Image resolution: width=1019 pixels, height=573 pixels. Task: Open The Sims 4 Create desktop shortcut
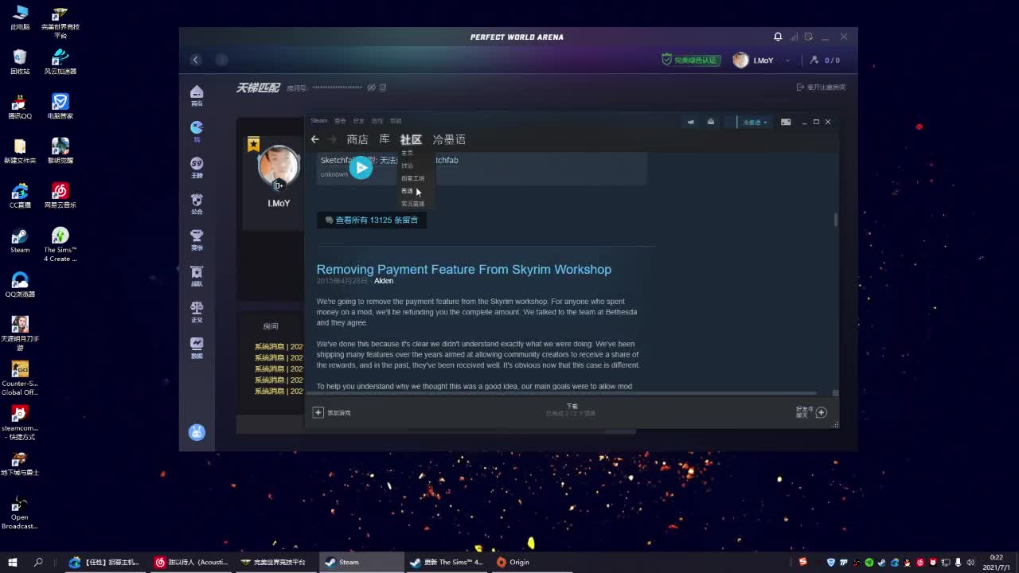coord(61,244)
